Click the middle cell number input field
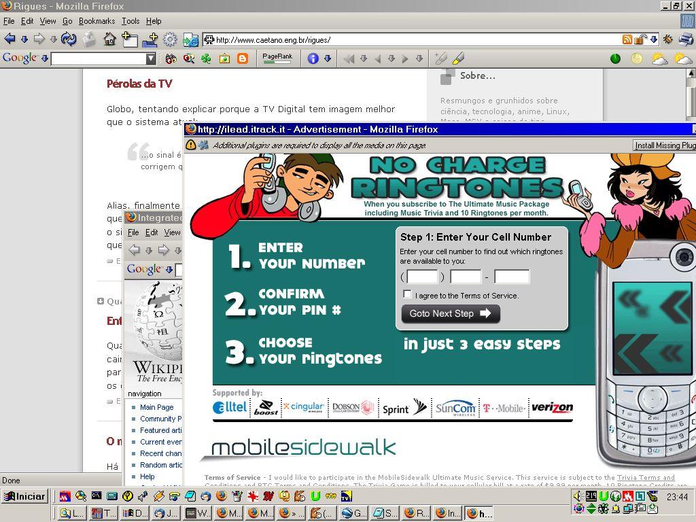 coord(466,277)
